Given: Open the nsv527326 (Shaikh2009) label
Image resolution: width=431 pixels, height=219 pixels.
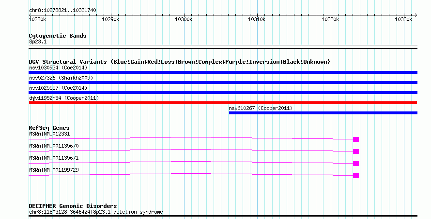Looking at the screenshot, I should click(61, 78).
